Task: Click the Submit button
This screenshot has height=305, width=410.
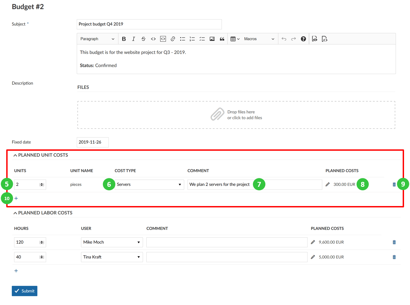Action: pos(24,291)
